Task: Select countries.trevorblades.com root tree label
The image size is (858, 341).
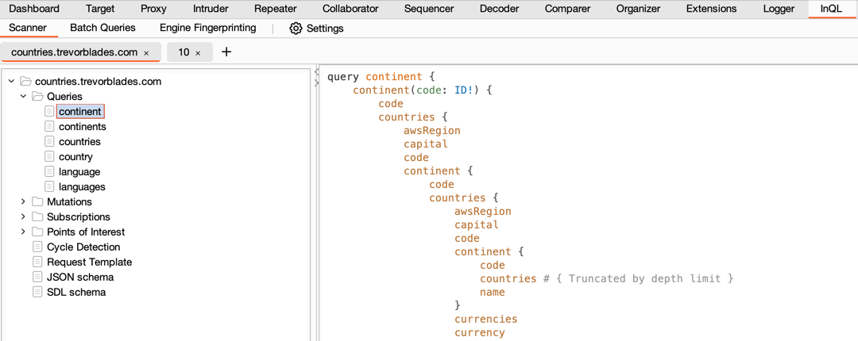Action: [x=99, y=82]
